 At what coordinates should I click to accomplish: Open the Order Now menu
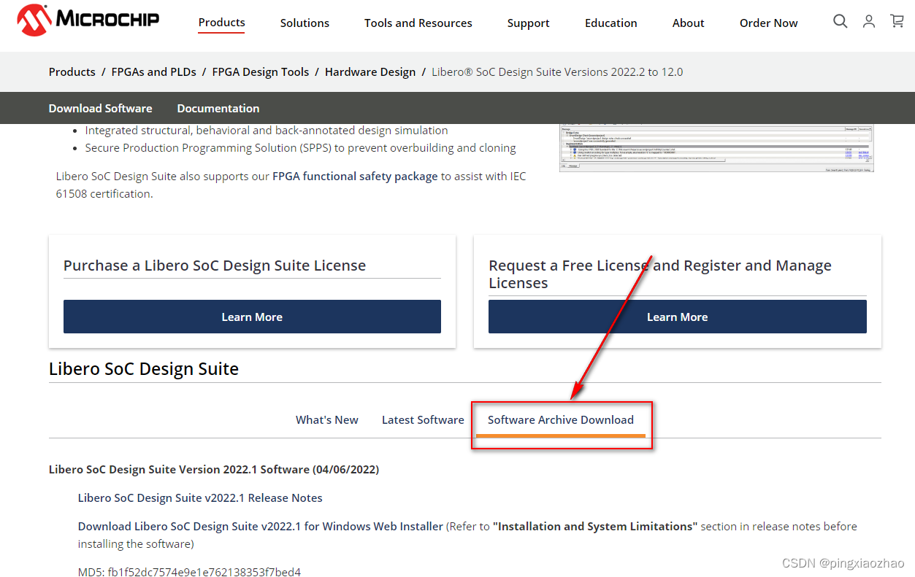(x=768, y=23)
